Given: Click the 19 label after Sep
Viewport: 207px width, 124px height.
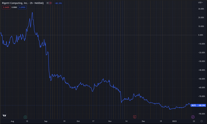Looking at the screenshot, I should [x=64, y=121].
